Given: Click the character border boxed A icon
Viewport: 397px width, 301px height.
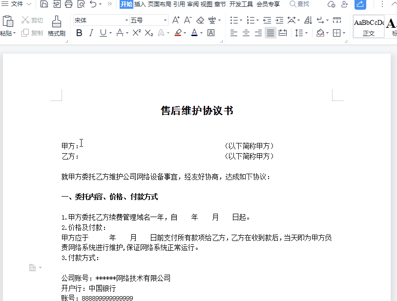Looking at the screenshot, I should (211, 33).
